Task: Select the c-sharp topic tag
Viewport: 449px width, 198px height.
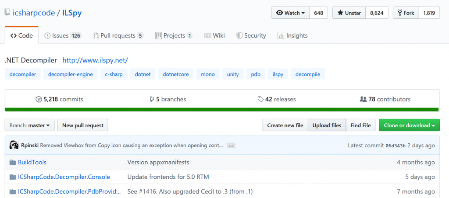Action: click(x=114, y=74)
